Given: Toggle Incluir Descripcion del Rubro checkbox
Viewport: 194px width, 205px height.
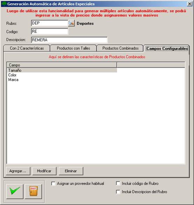Looking at the screenshot, I should [118, 192].
